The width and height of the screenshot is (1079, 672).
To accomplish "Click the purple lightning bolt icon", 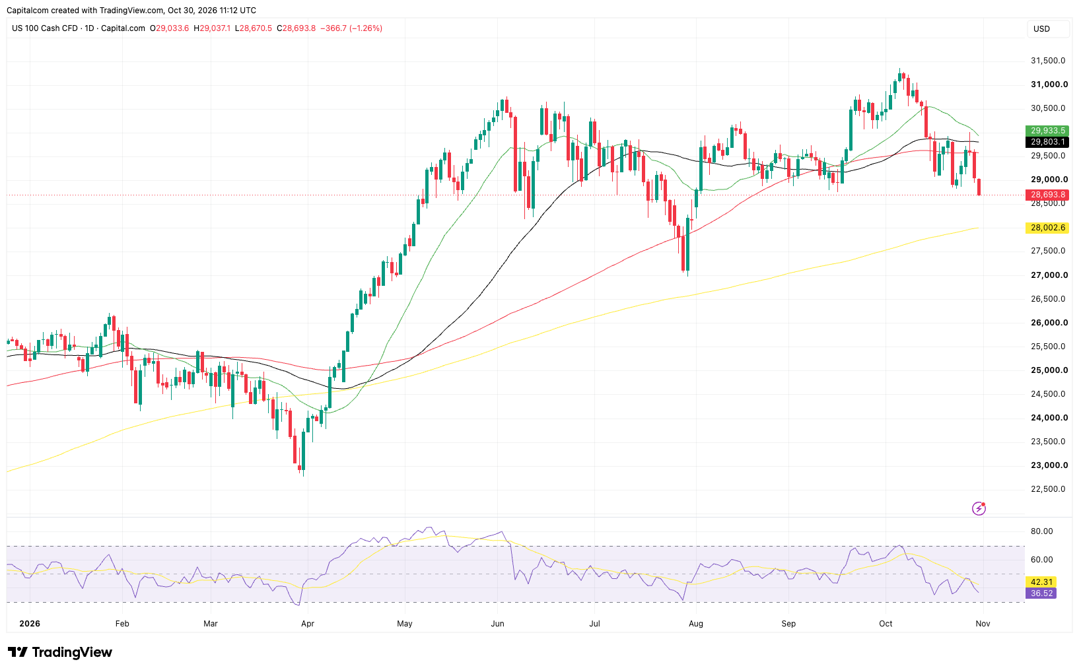I will pyautogui.click(x=979, y=508).
